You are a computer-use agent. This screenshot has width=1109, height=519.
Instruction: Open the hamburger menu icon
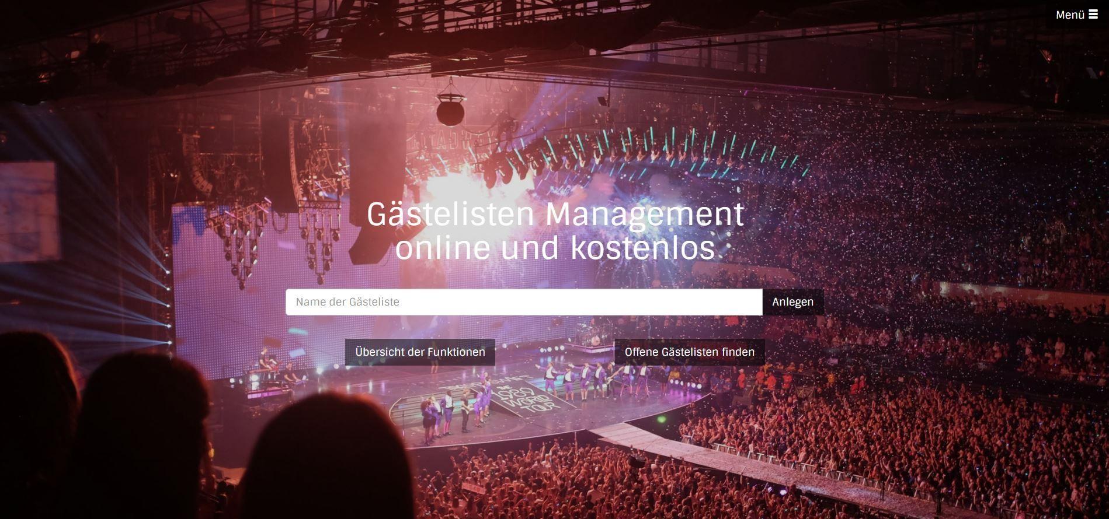(x=1093, y=15)
